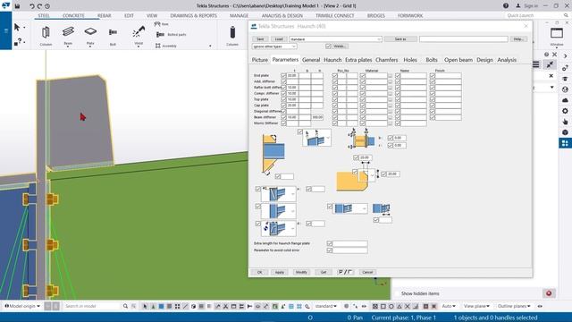Click the Save as button
572x322 pixels.
[400, 39]
